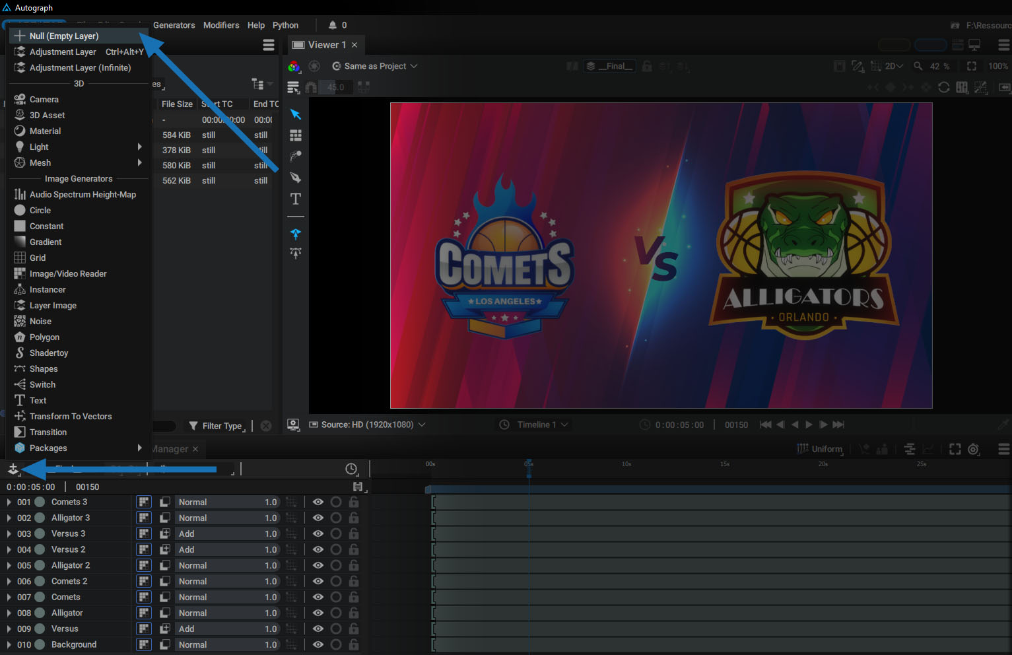Open the Generators menu
Screen dimensions: 1012x655
[174, 25]
